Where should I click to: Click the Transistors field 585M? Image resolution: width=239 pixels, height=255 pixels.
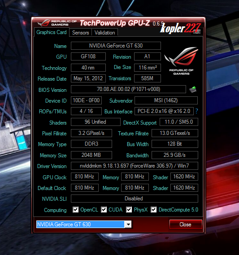pyautogui.click(x=148, y=78)
